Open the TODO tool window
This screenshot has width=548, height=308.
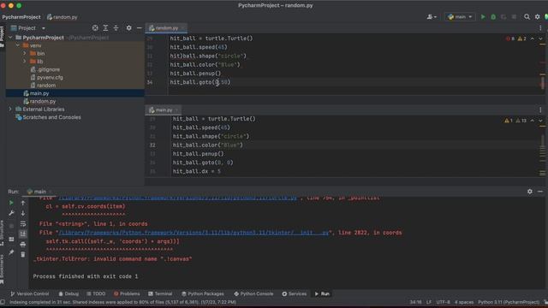click(96, 293)
